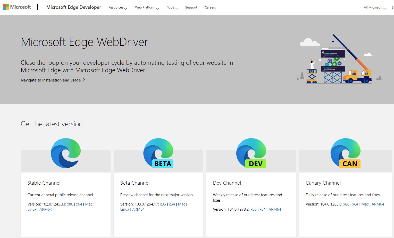Click the Edge Canary logo
394x238 pixels.
coord(346,153)
